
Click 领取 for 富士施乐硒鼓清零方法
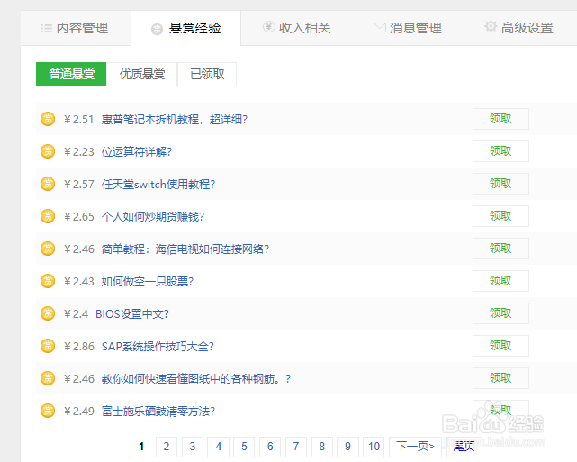click(x=500, y=411)
